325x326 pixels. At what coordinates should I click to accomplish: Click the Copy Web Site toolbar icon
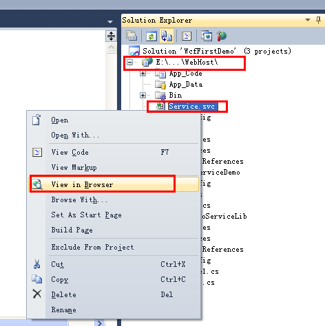point(207,36)
